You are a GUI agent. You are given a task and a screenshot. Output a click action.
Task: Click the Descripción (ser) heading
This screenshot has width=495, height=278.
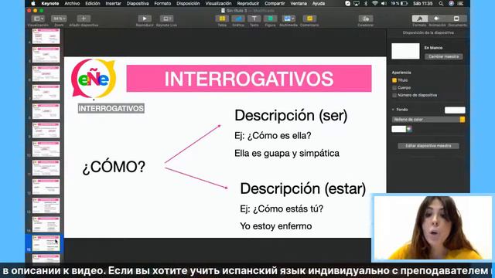click(291, 115)
